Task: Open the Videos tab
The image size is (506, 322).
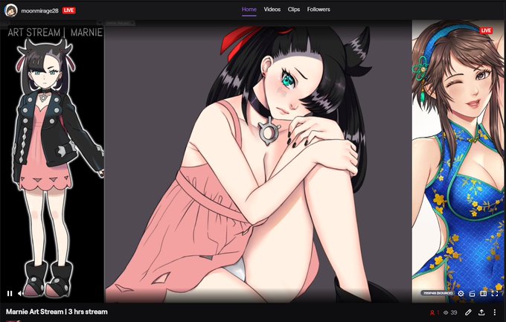Action: 272,10
